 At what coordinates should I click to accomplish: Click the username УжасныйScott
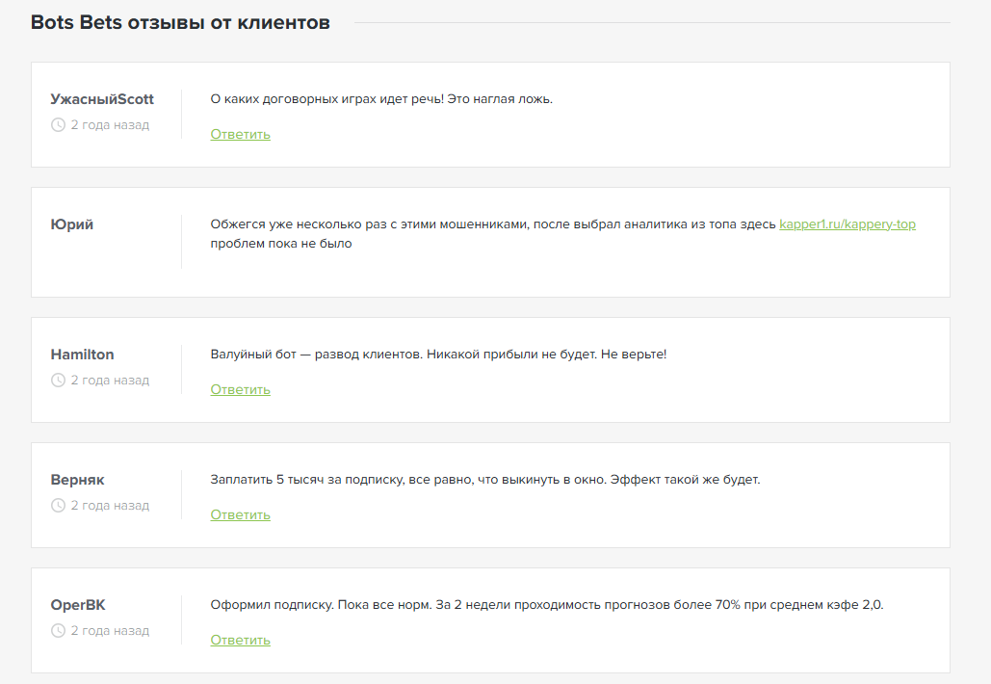click(x=102, y=99)
